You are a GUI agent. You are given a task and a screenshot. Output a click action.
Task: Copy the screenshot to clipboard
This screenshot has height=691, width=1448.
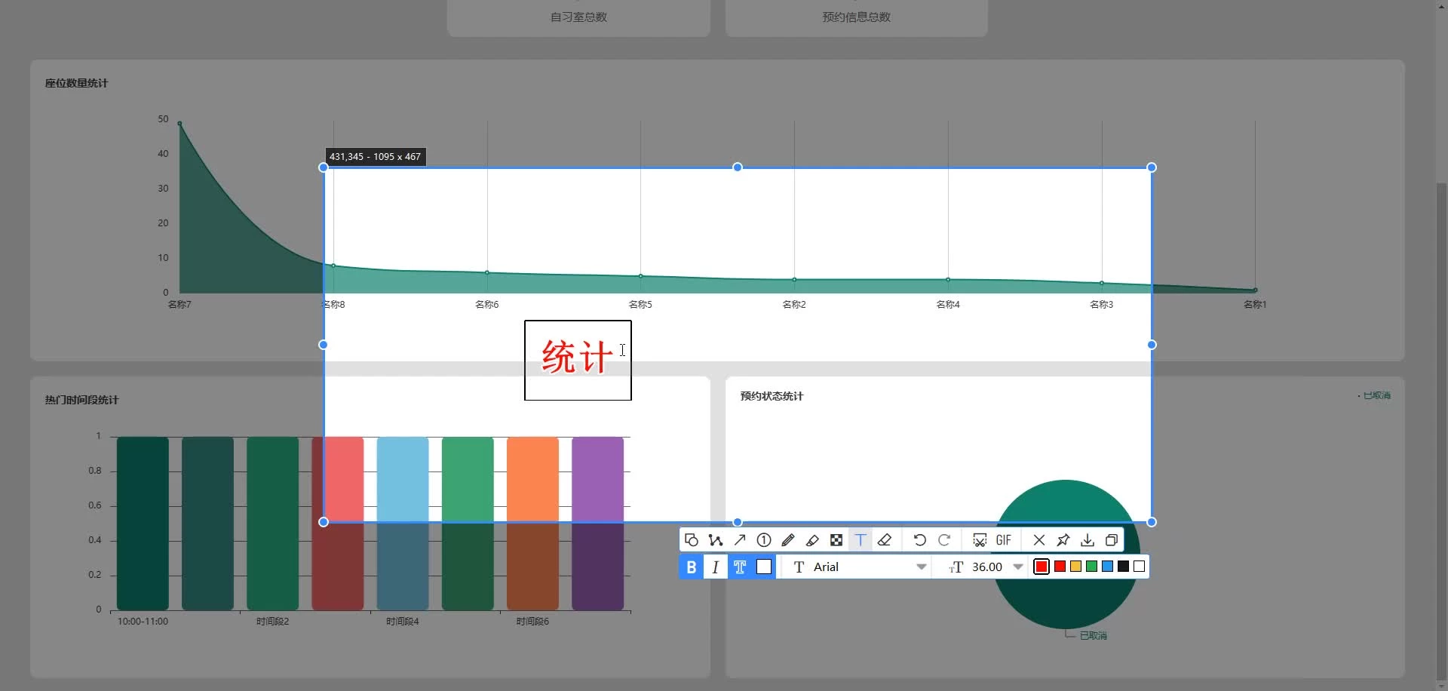coord(1112,540)
